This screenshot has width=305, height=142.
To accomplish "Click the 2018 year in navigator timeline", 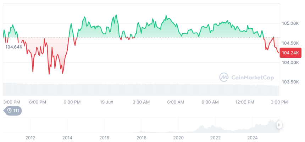I will tap(141, 137).
